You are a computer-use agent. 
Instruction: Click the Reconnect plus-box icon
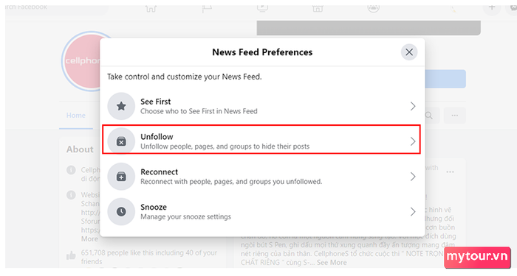(x=121, y=177)
